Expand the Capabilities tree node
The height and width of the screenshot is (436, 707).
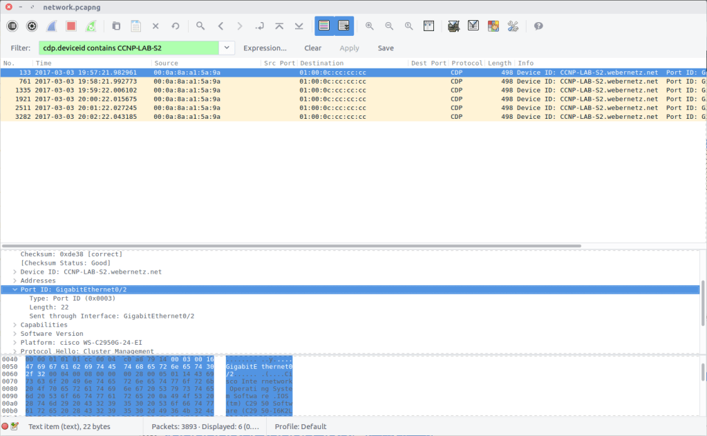(15, 325)
